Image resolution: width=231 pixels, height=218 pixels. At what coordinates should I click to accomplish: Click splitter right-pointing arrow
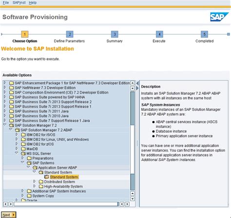pos(137,88)
